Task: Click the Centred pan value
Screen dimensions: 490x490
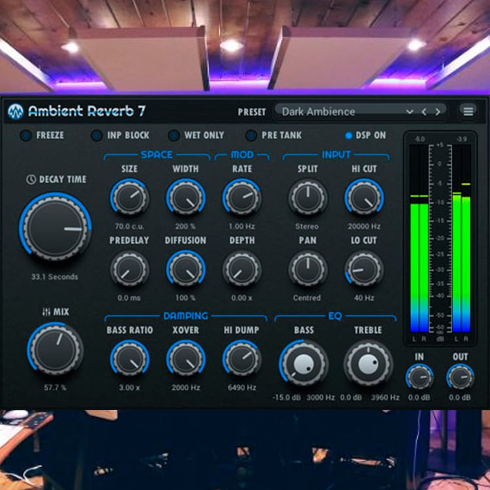Action: [x=307, y=298]
